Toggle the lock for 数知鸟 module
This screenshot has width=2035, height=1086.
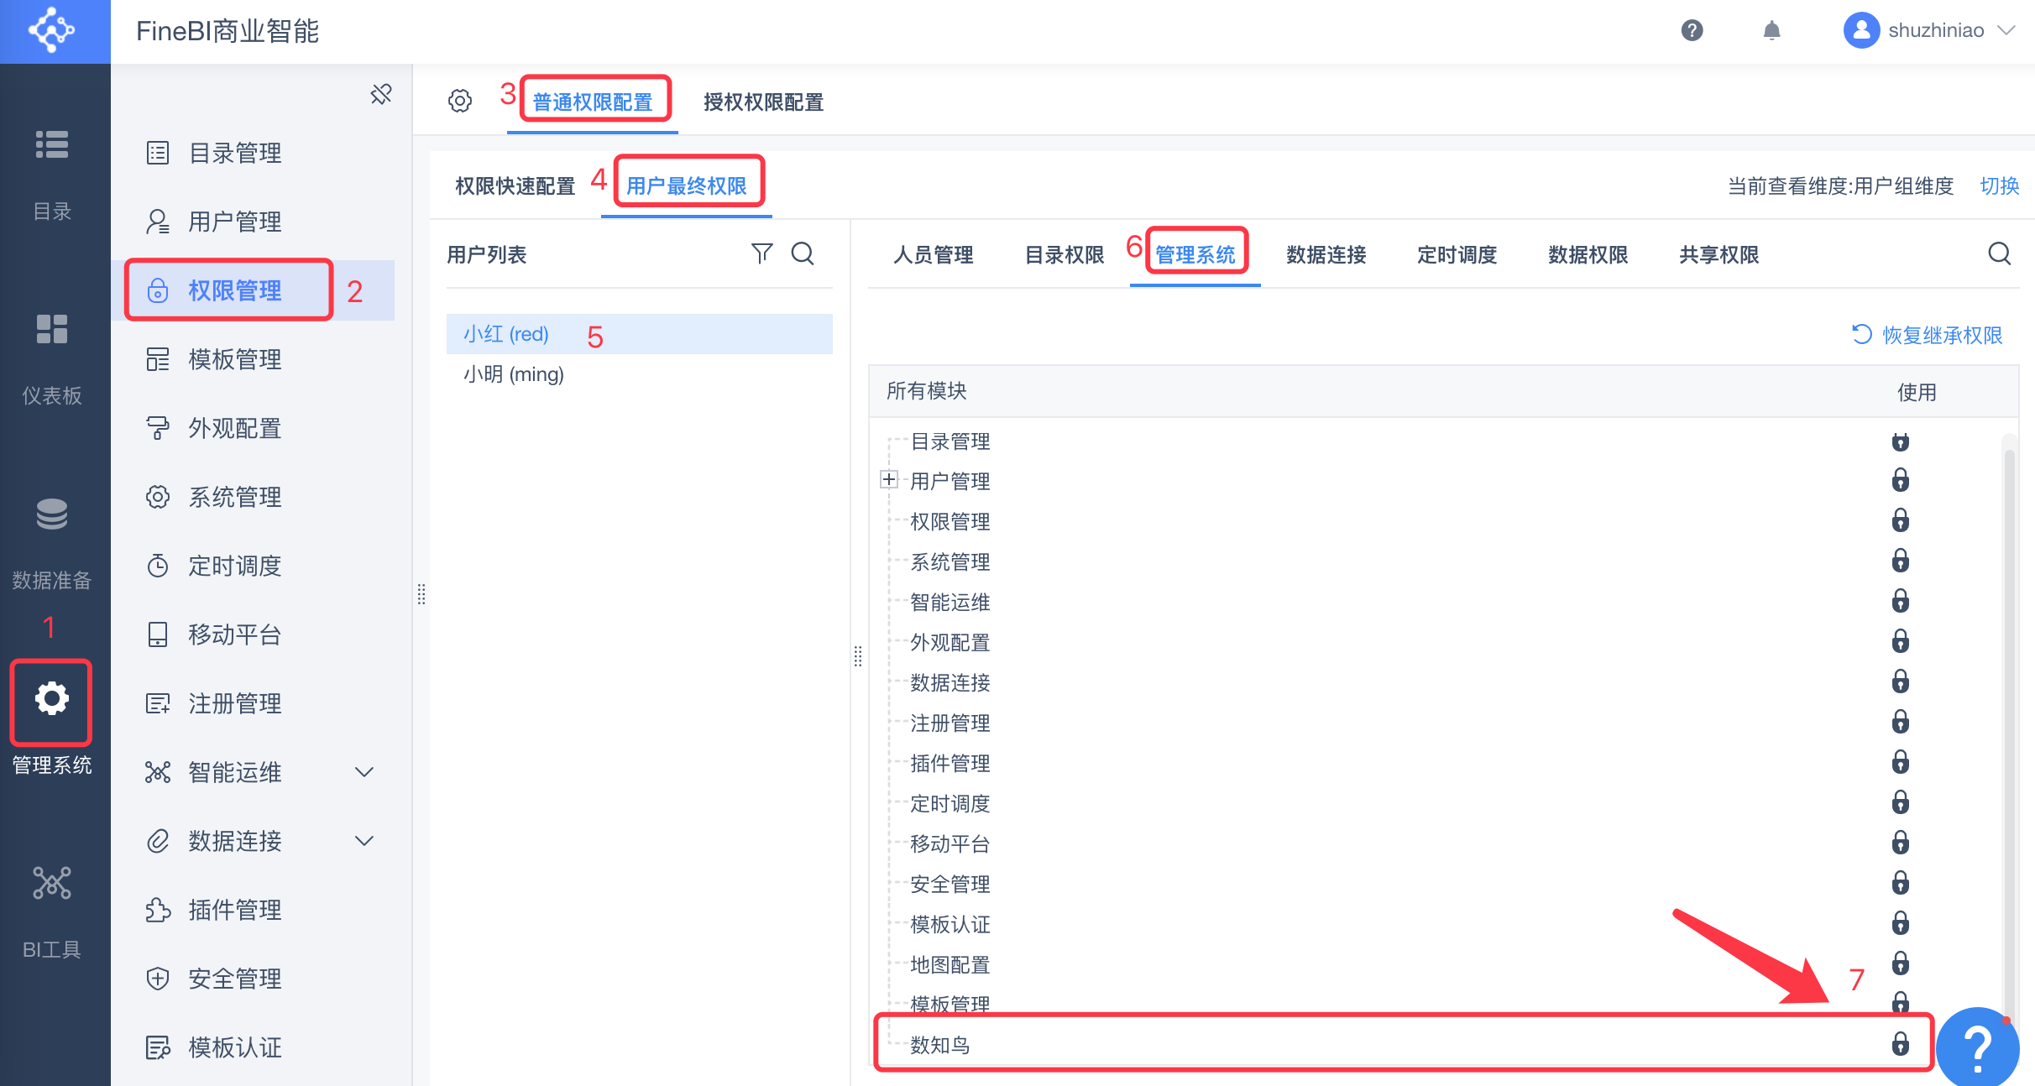coord(1900,1043)
